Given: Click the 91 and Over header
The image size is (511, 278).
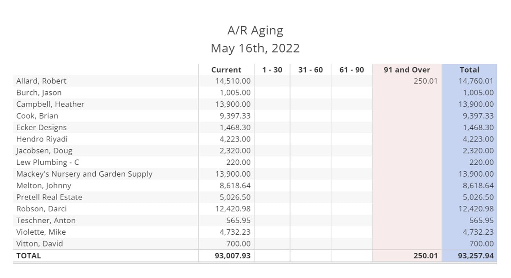Looking at the screenshot, I should 407,70.
